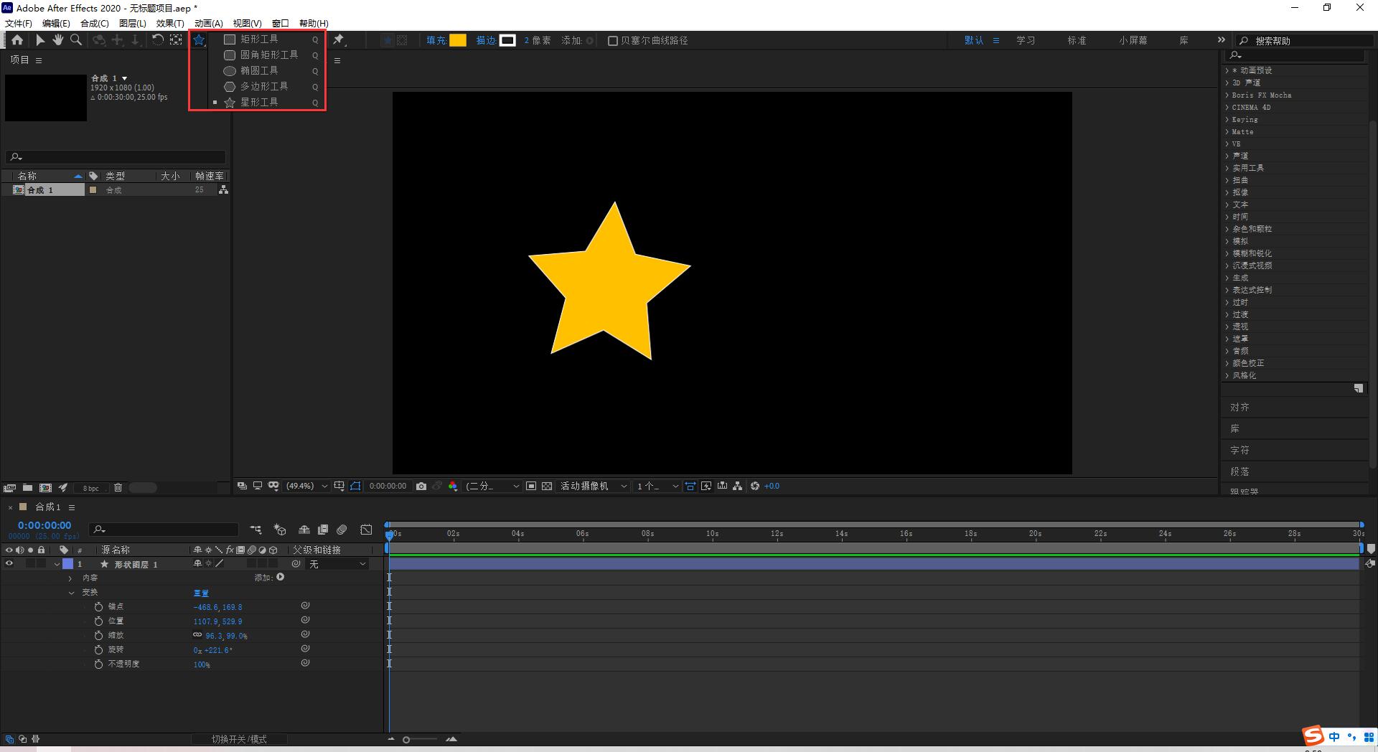Toggle region of interest icon
The width and height of the screenshot is (1378, 752).
[x=531, y=486]
